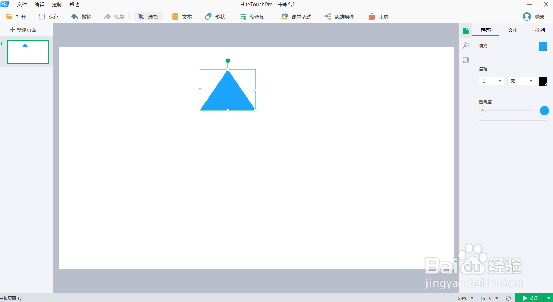
Task: Start 授课 teaching mode
Action: pos(530,298)
